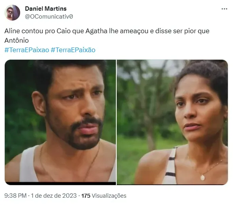Click the 175 views count number
This screenshot has height=206, width=233.
pyautogui.click(x=86, y=196)
